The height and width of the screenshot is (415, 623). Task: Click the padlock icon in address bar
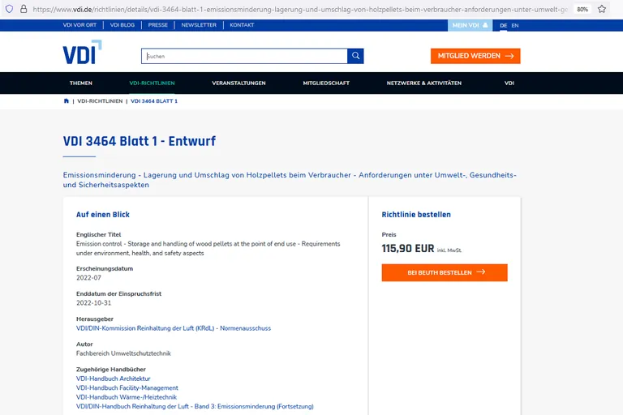24,9
